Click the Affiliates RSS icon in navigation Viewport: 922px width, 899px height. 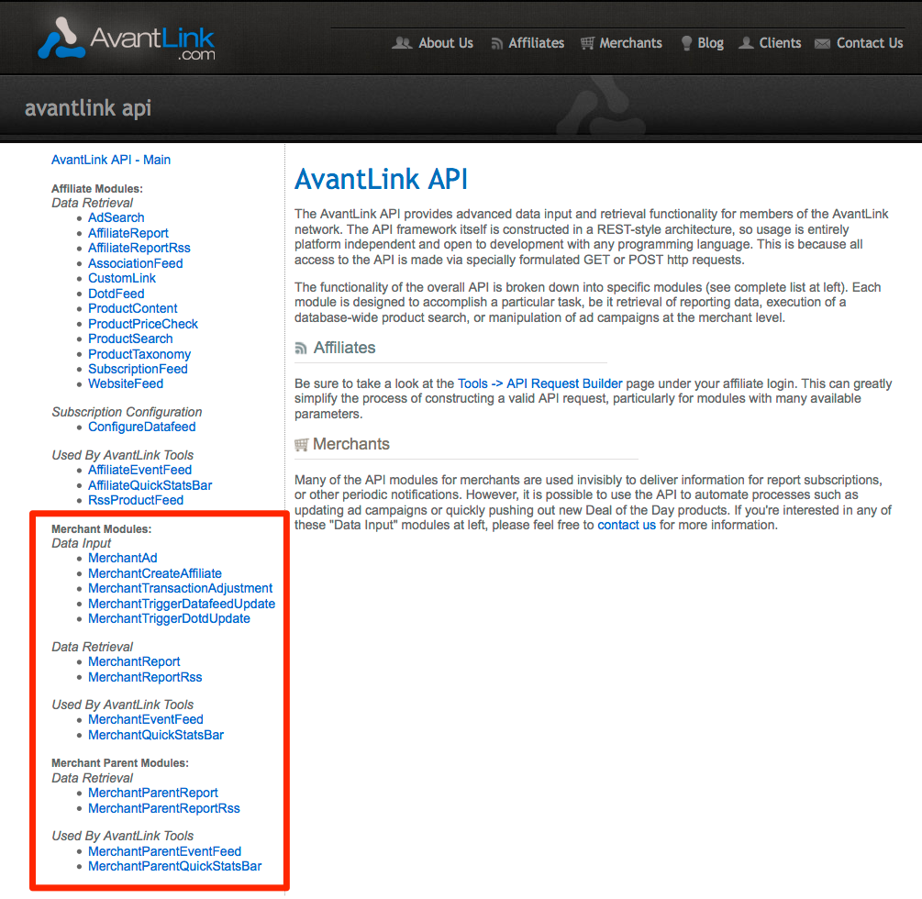coord(497,43)
